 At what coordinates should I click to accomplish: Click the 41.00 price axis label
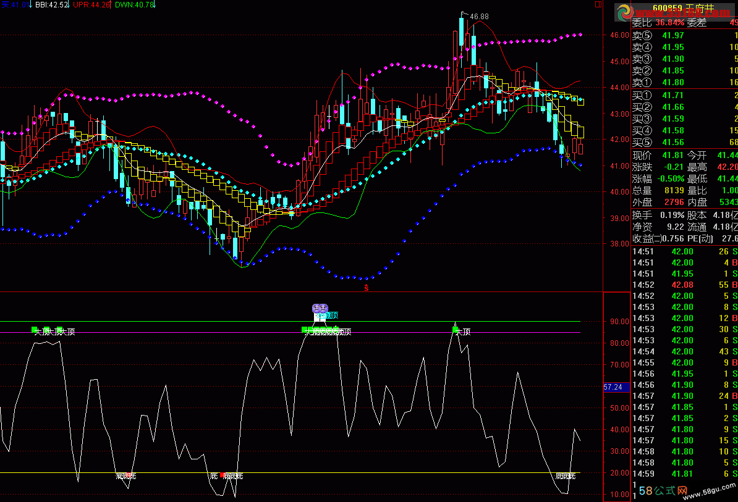pos(619,166)
